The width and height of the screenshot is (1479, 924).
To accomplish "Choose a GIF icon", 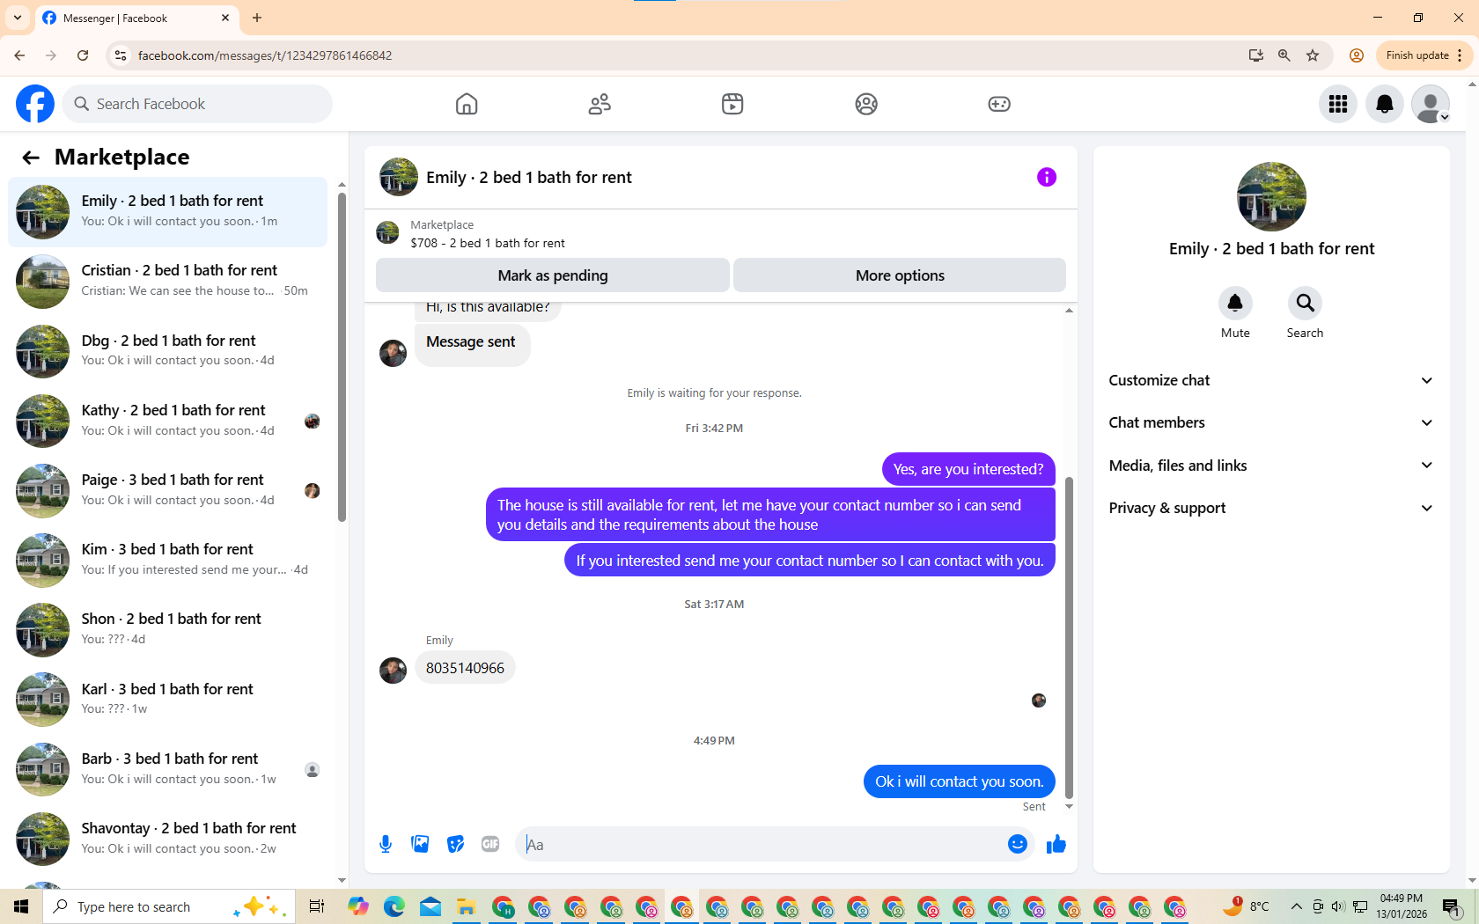I will coord(490,844).
